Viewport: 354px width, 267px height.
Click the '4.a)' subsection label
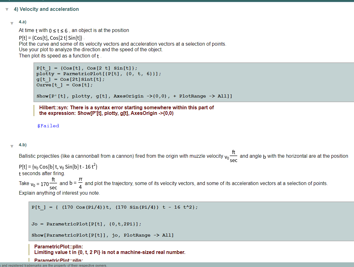[23, 22]
